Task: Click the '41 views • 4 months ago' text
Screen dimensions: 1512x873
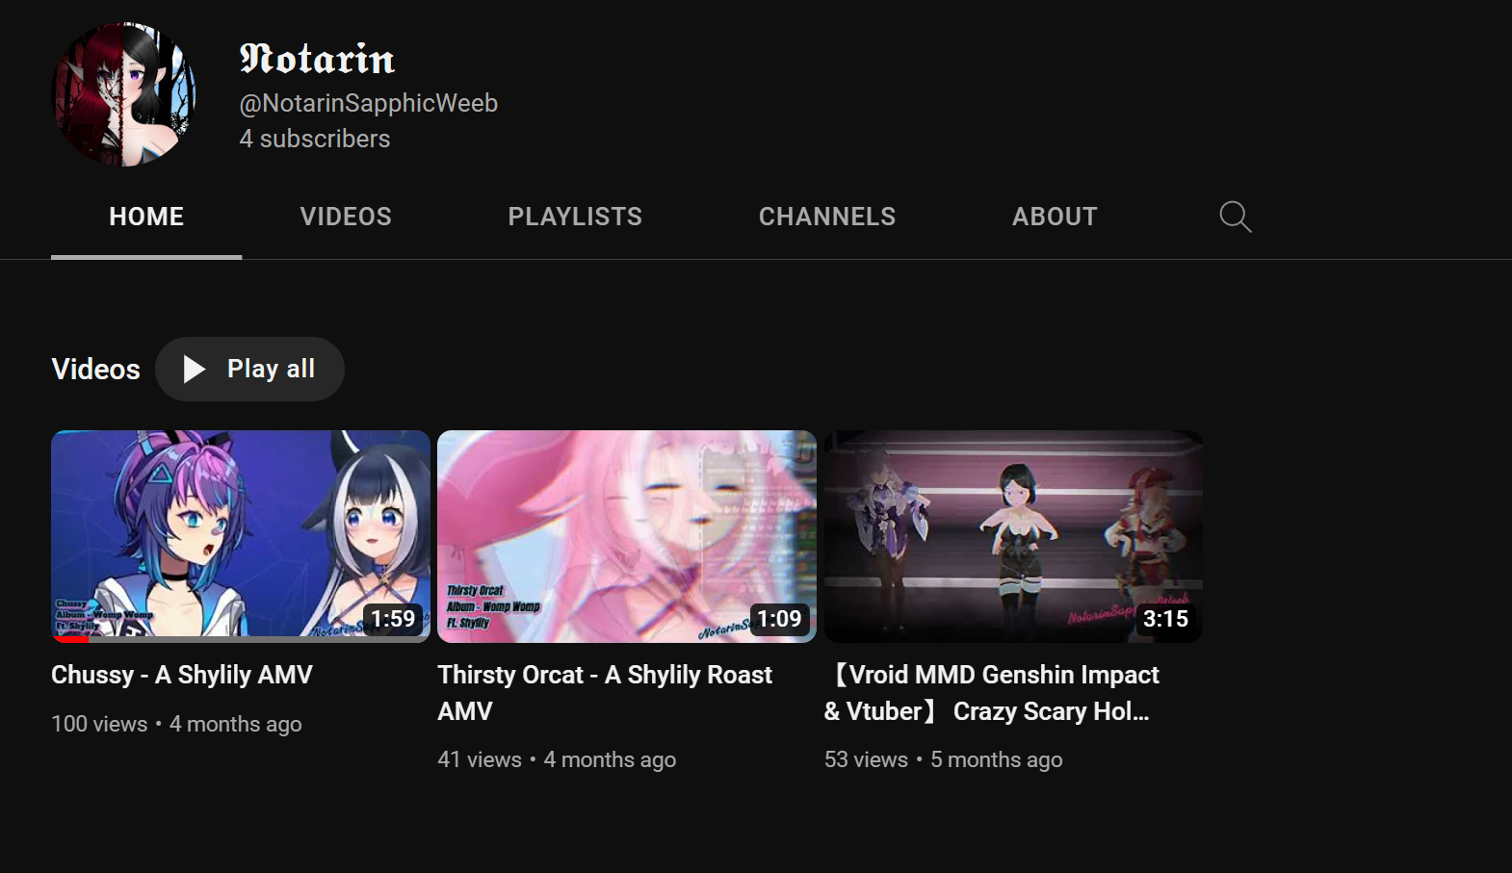Action: click(557, 759)
